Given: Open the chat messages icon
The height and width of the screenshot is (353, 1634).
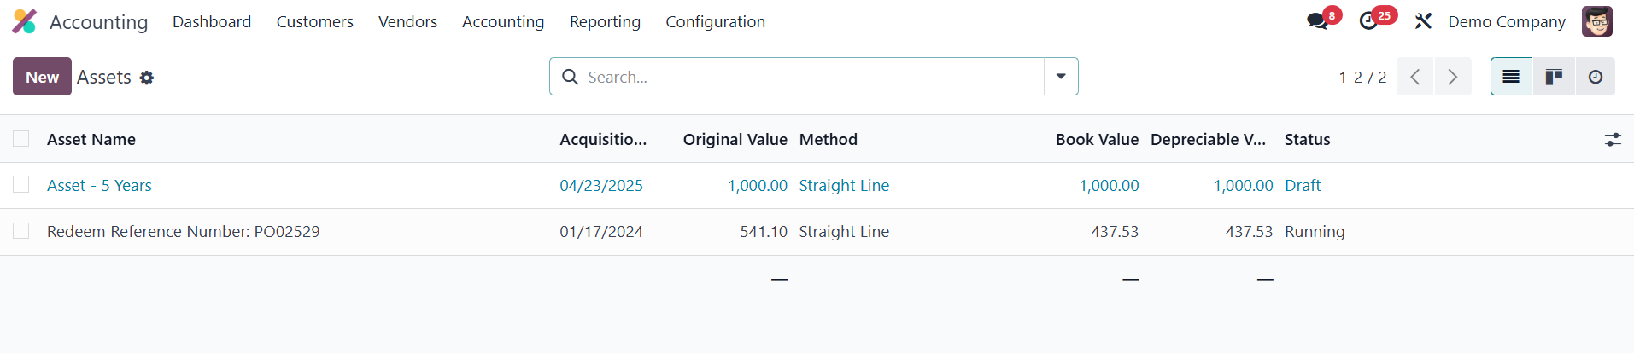Looking at the screenshot, I should (1317, 21).
